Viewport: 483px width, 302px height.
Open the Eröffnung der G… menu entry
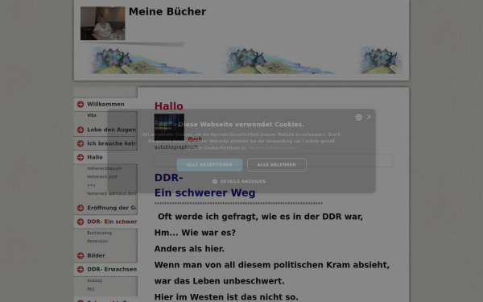[112, 208]
